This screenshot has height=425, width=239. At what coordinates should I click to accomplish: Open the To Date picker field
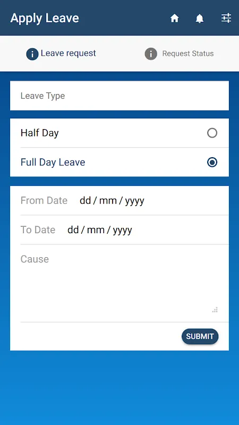pos(119,230)
